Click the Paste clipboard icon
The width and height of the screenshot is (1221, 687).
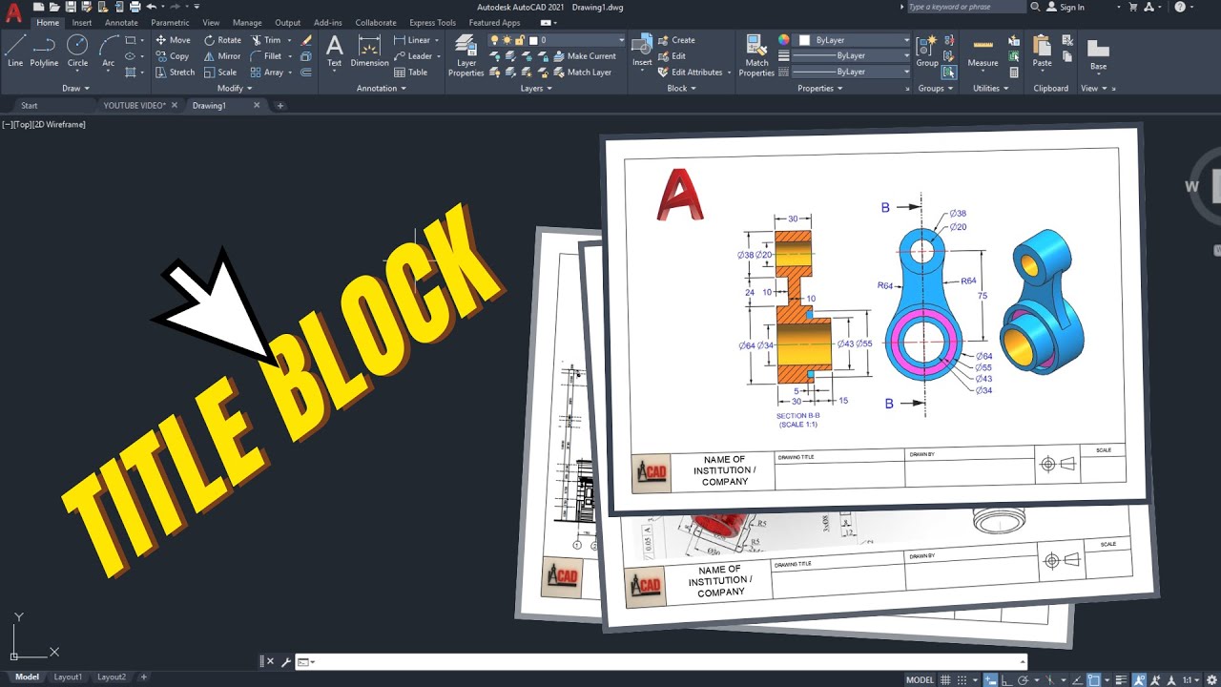(1042, 51)
